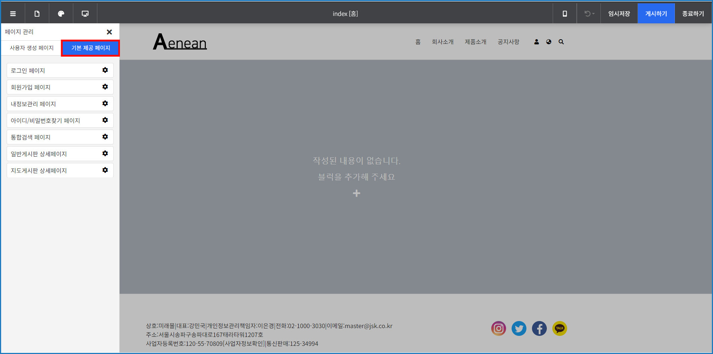
Task: Click the page management document icon
Action: pos(37,14)
